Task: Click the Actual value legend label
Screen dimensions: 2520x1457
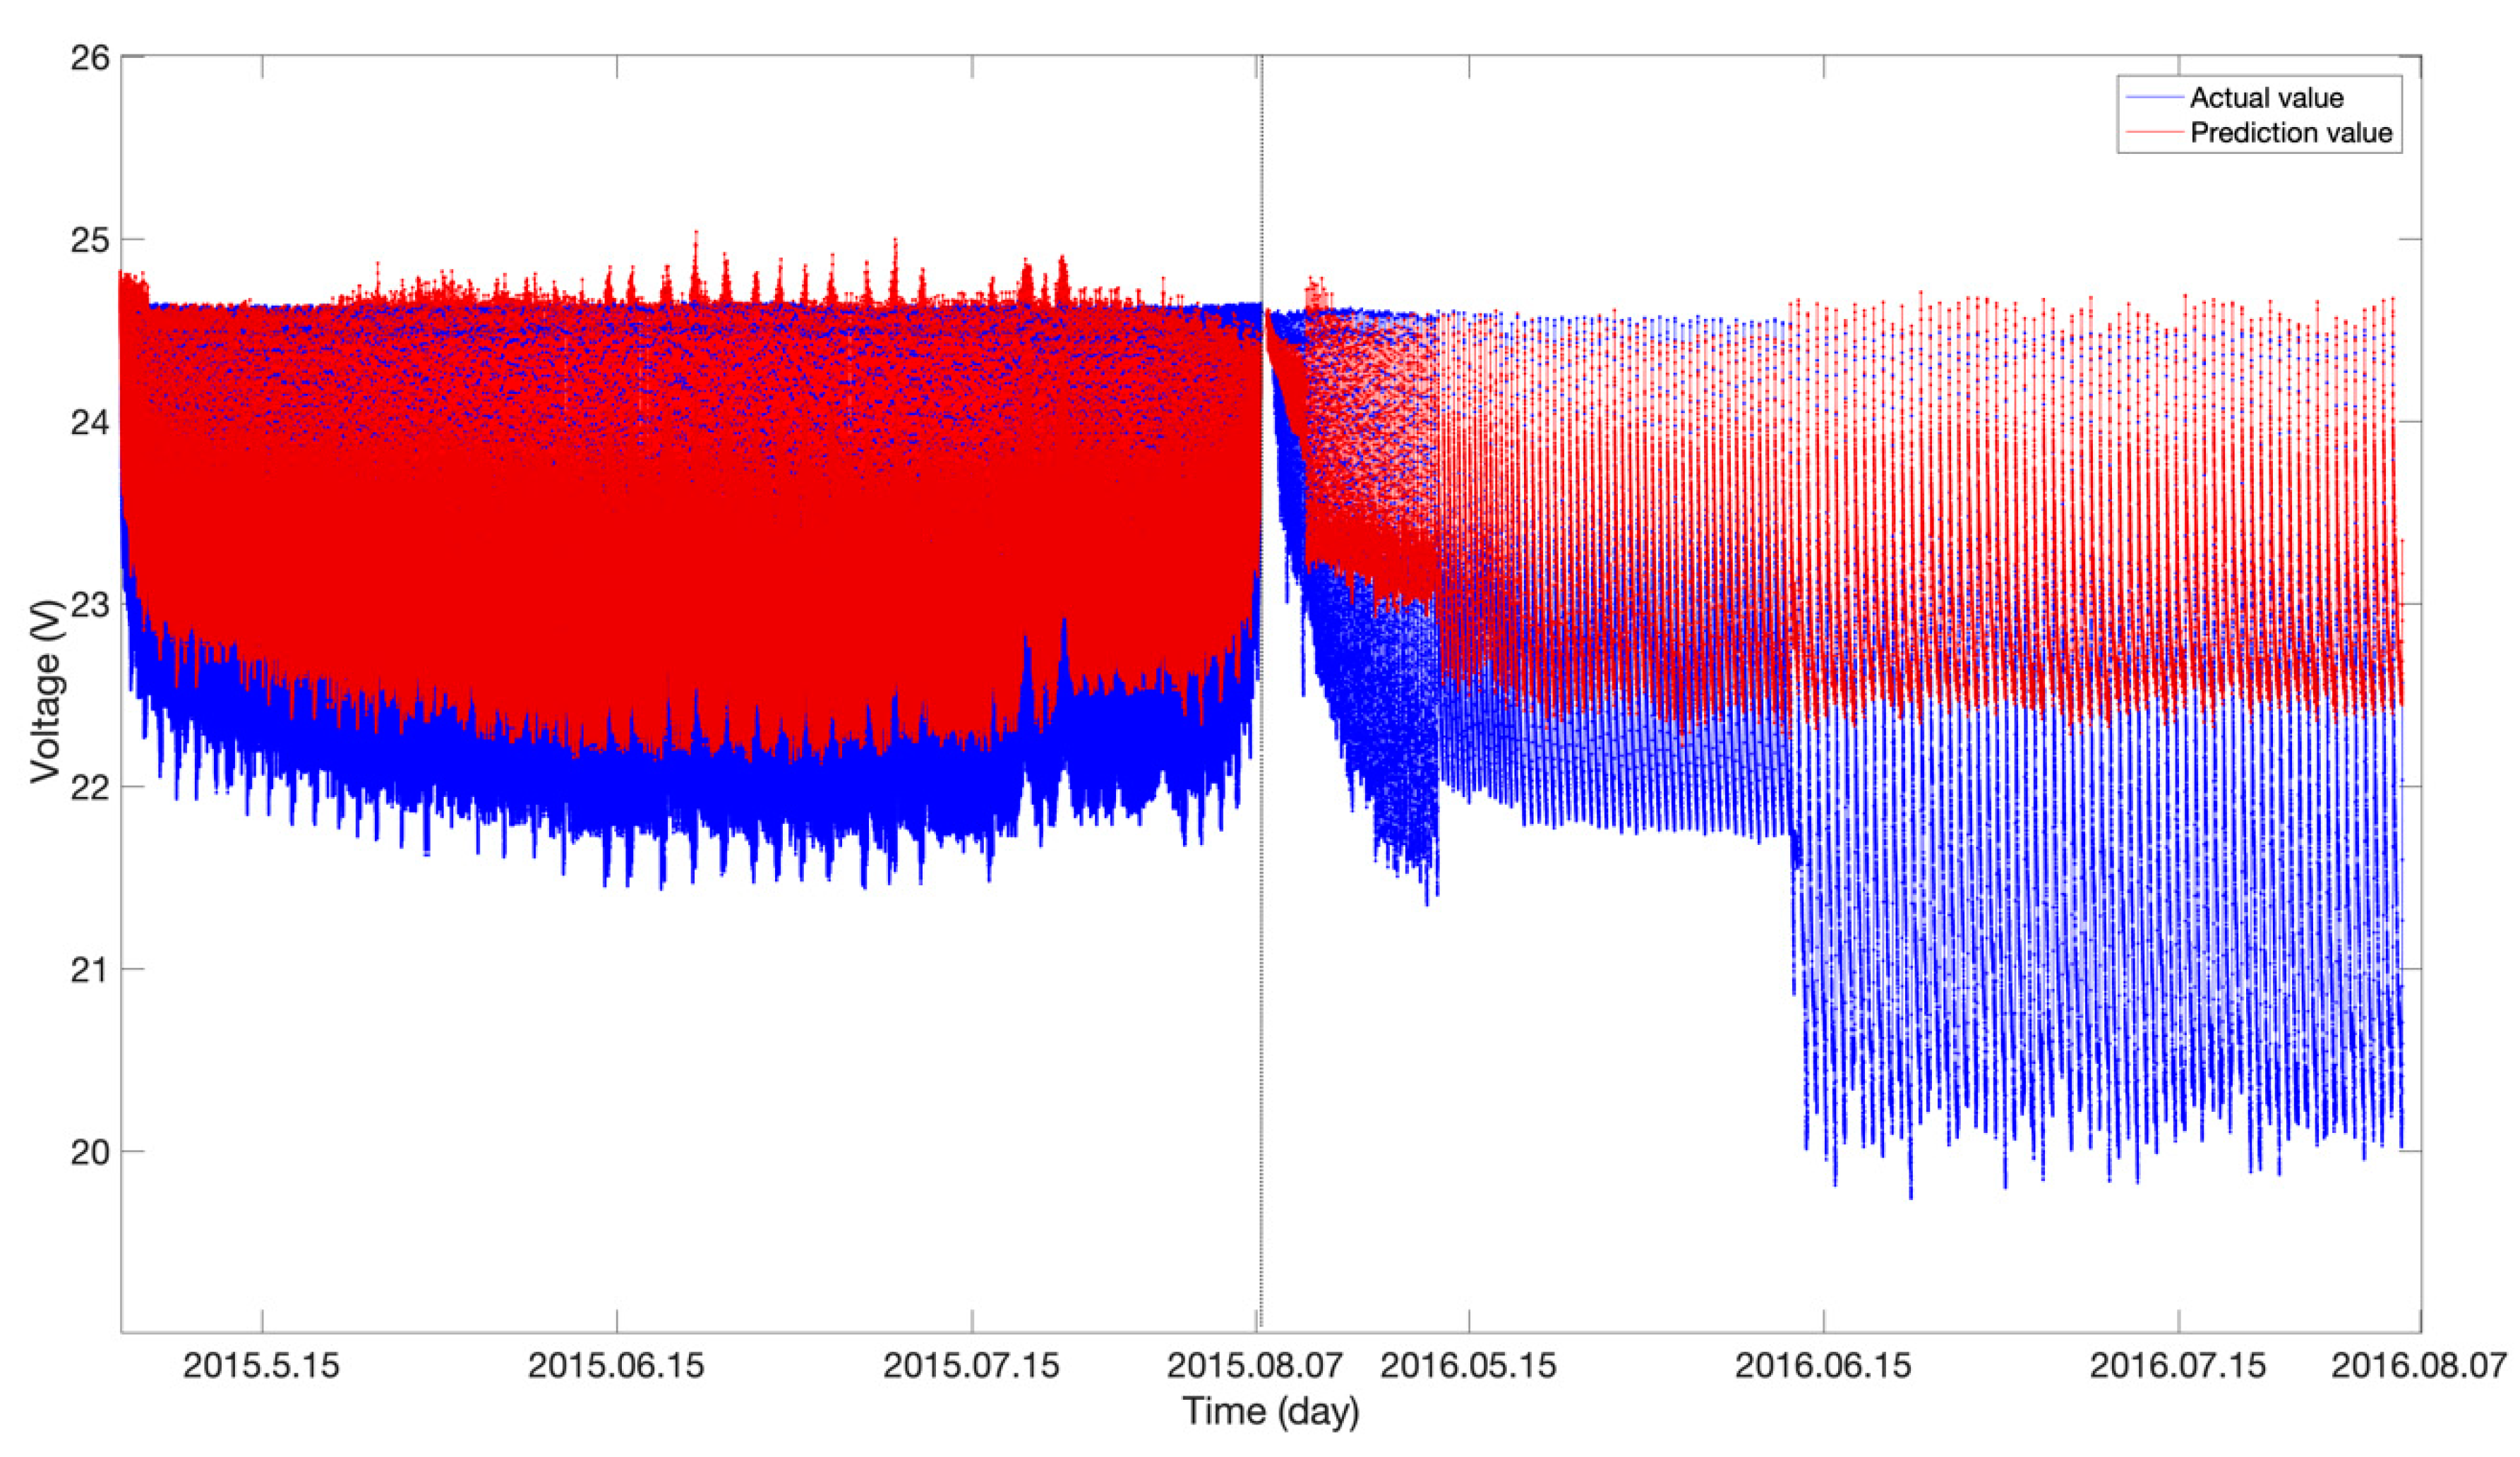Action: [2266, 98]
